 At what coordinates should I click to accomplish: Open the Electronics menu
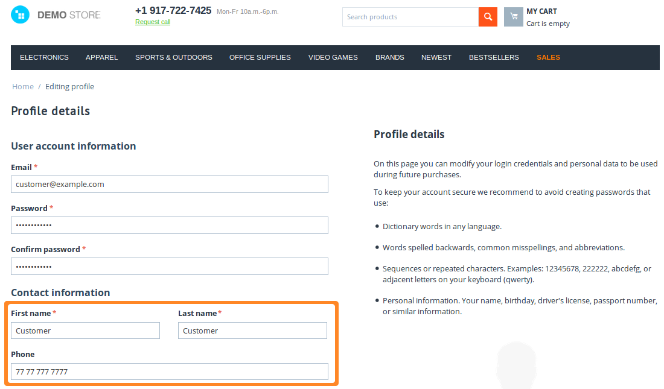44,57
